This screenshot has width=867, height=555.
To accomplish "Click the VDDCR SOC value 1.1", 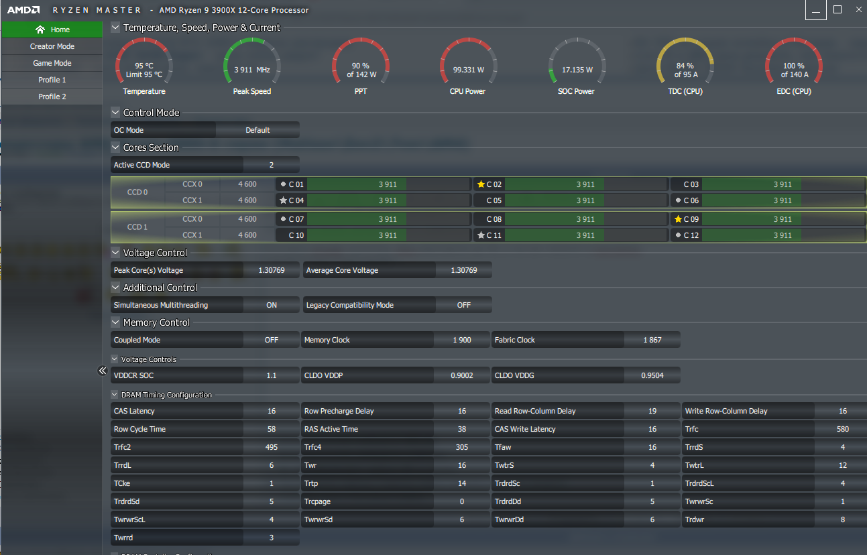I will [x=272, y=375].
